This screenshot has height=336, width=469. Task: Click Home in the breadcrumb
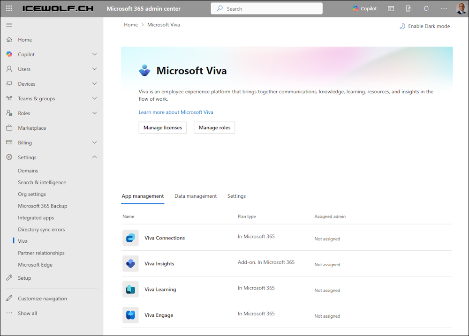[131, 25]
